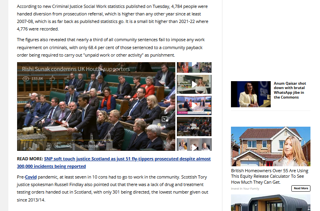Viewport: 320px width, 211px height.
Task: Play the top playlist thumbnail video
Action: [194, 67]
